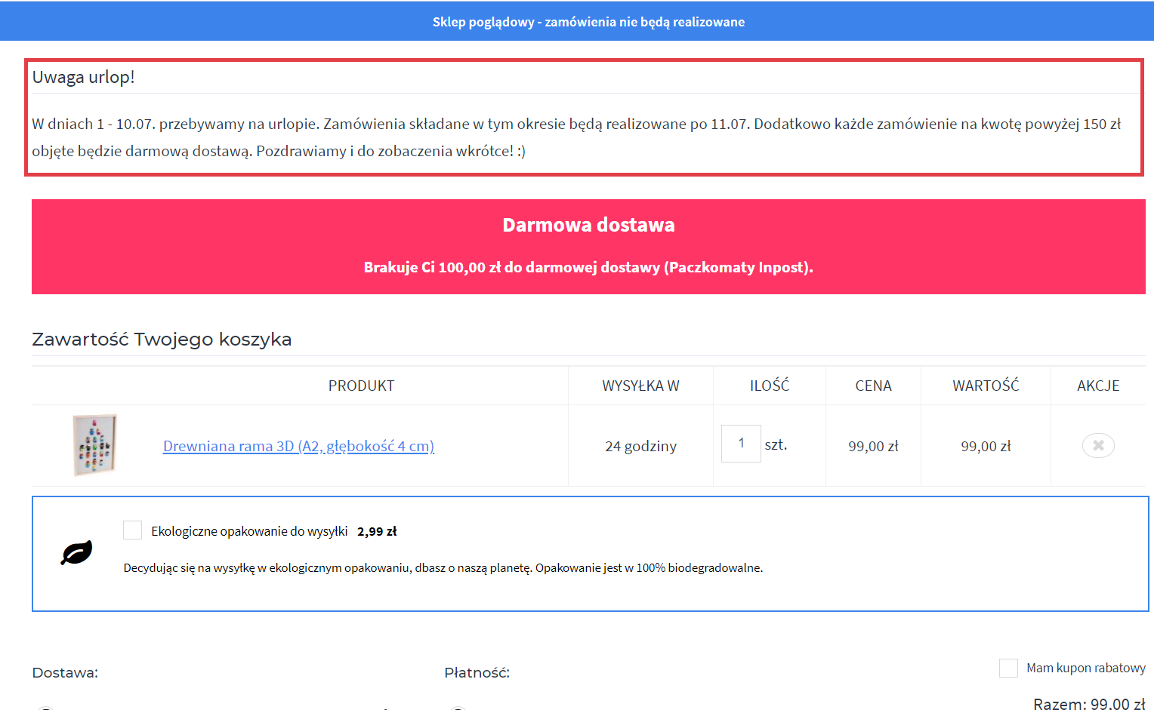Click the 'Mam kupon rabatowy' label text
The image size is (1154, 710).
[x=1085, y=668]
